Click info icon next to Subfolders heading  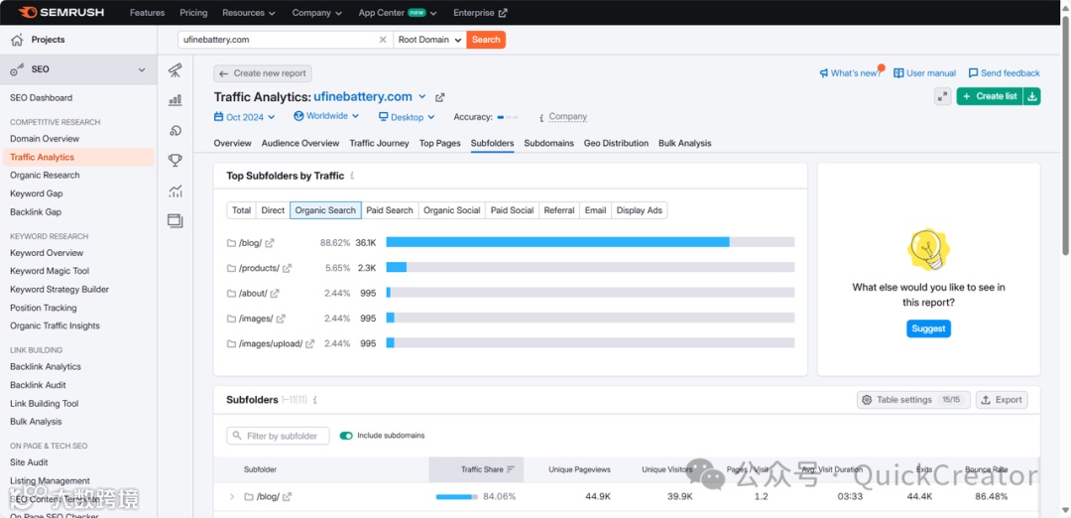[x=315, y=400]
